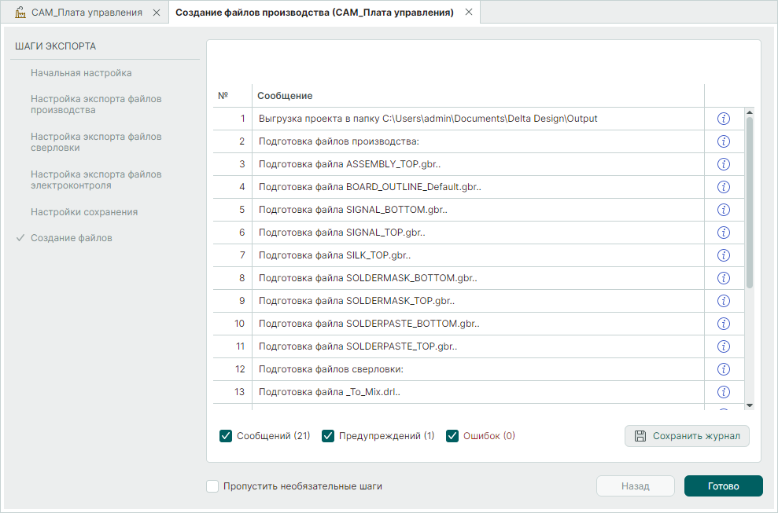Image resolution: width=778 pixels, height=513 pixels.
Task: Toggle the Сообщений (21) checkbox
Action: [x=227, y=436]
